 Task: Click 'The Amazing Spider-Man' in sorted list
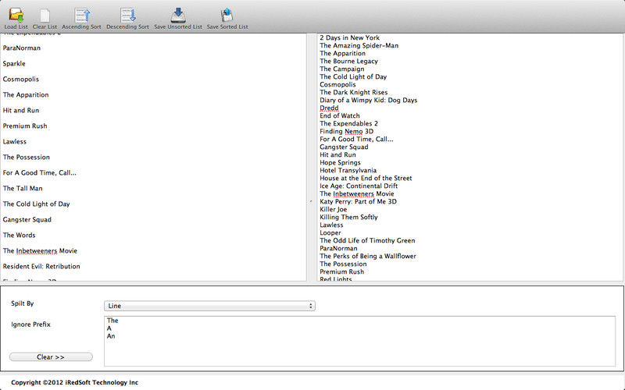click(x=359, y=45)
